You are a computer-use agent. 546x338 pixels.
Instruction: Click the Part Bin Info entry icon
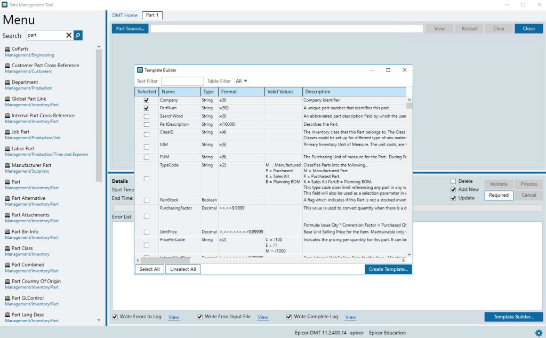tap(7, 232)
